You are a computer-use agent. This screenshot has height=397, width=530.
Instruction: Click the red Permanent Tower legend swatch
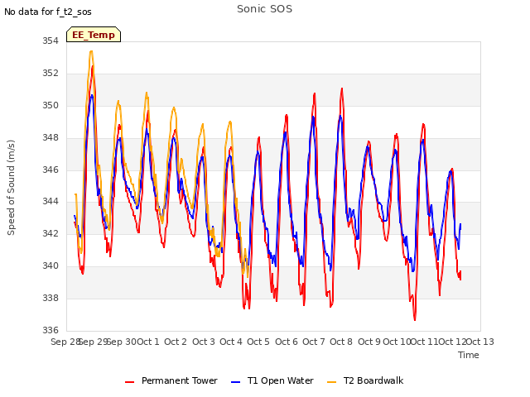coord(129,382)
